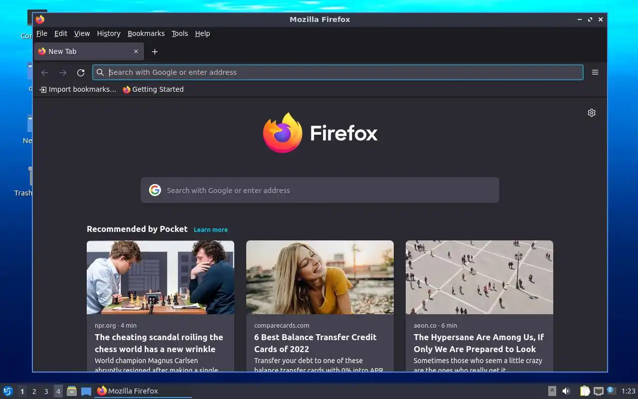The height and width of the screenshot is (399, 638).
Task: Open the View menu
Action: [x=82, y=33]
